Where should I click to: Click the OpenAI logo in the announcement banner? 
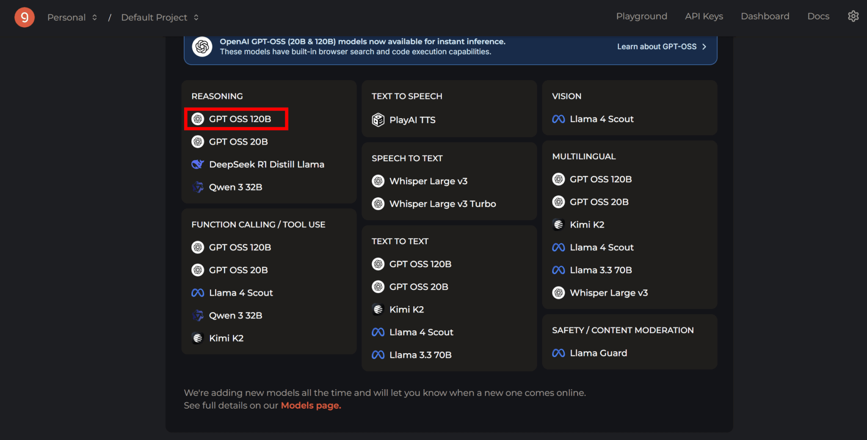(202, 47)
